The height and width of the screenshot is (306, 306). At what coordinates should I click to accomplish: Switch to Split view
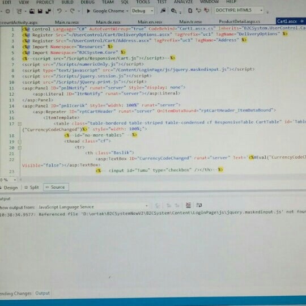click(x=32, y=188)
